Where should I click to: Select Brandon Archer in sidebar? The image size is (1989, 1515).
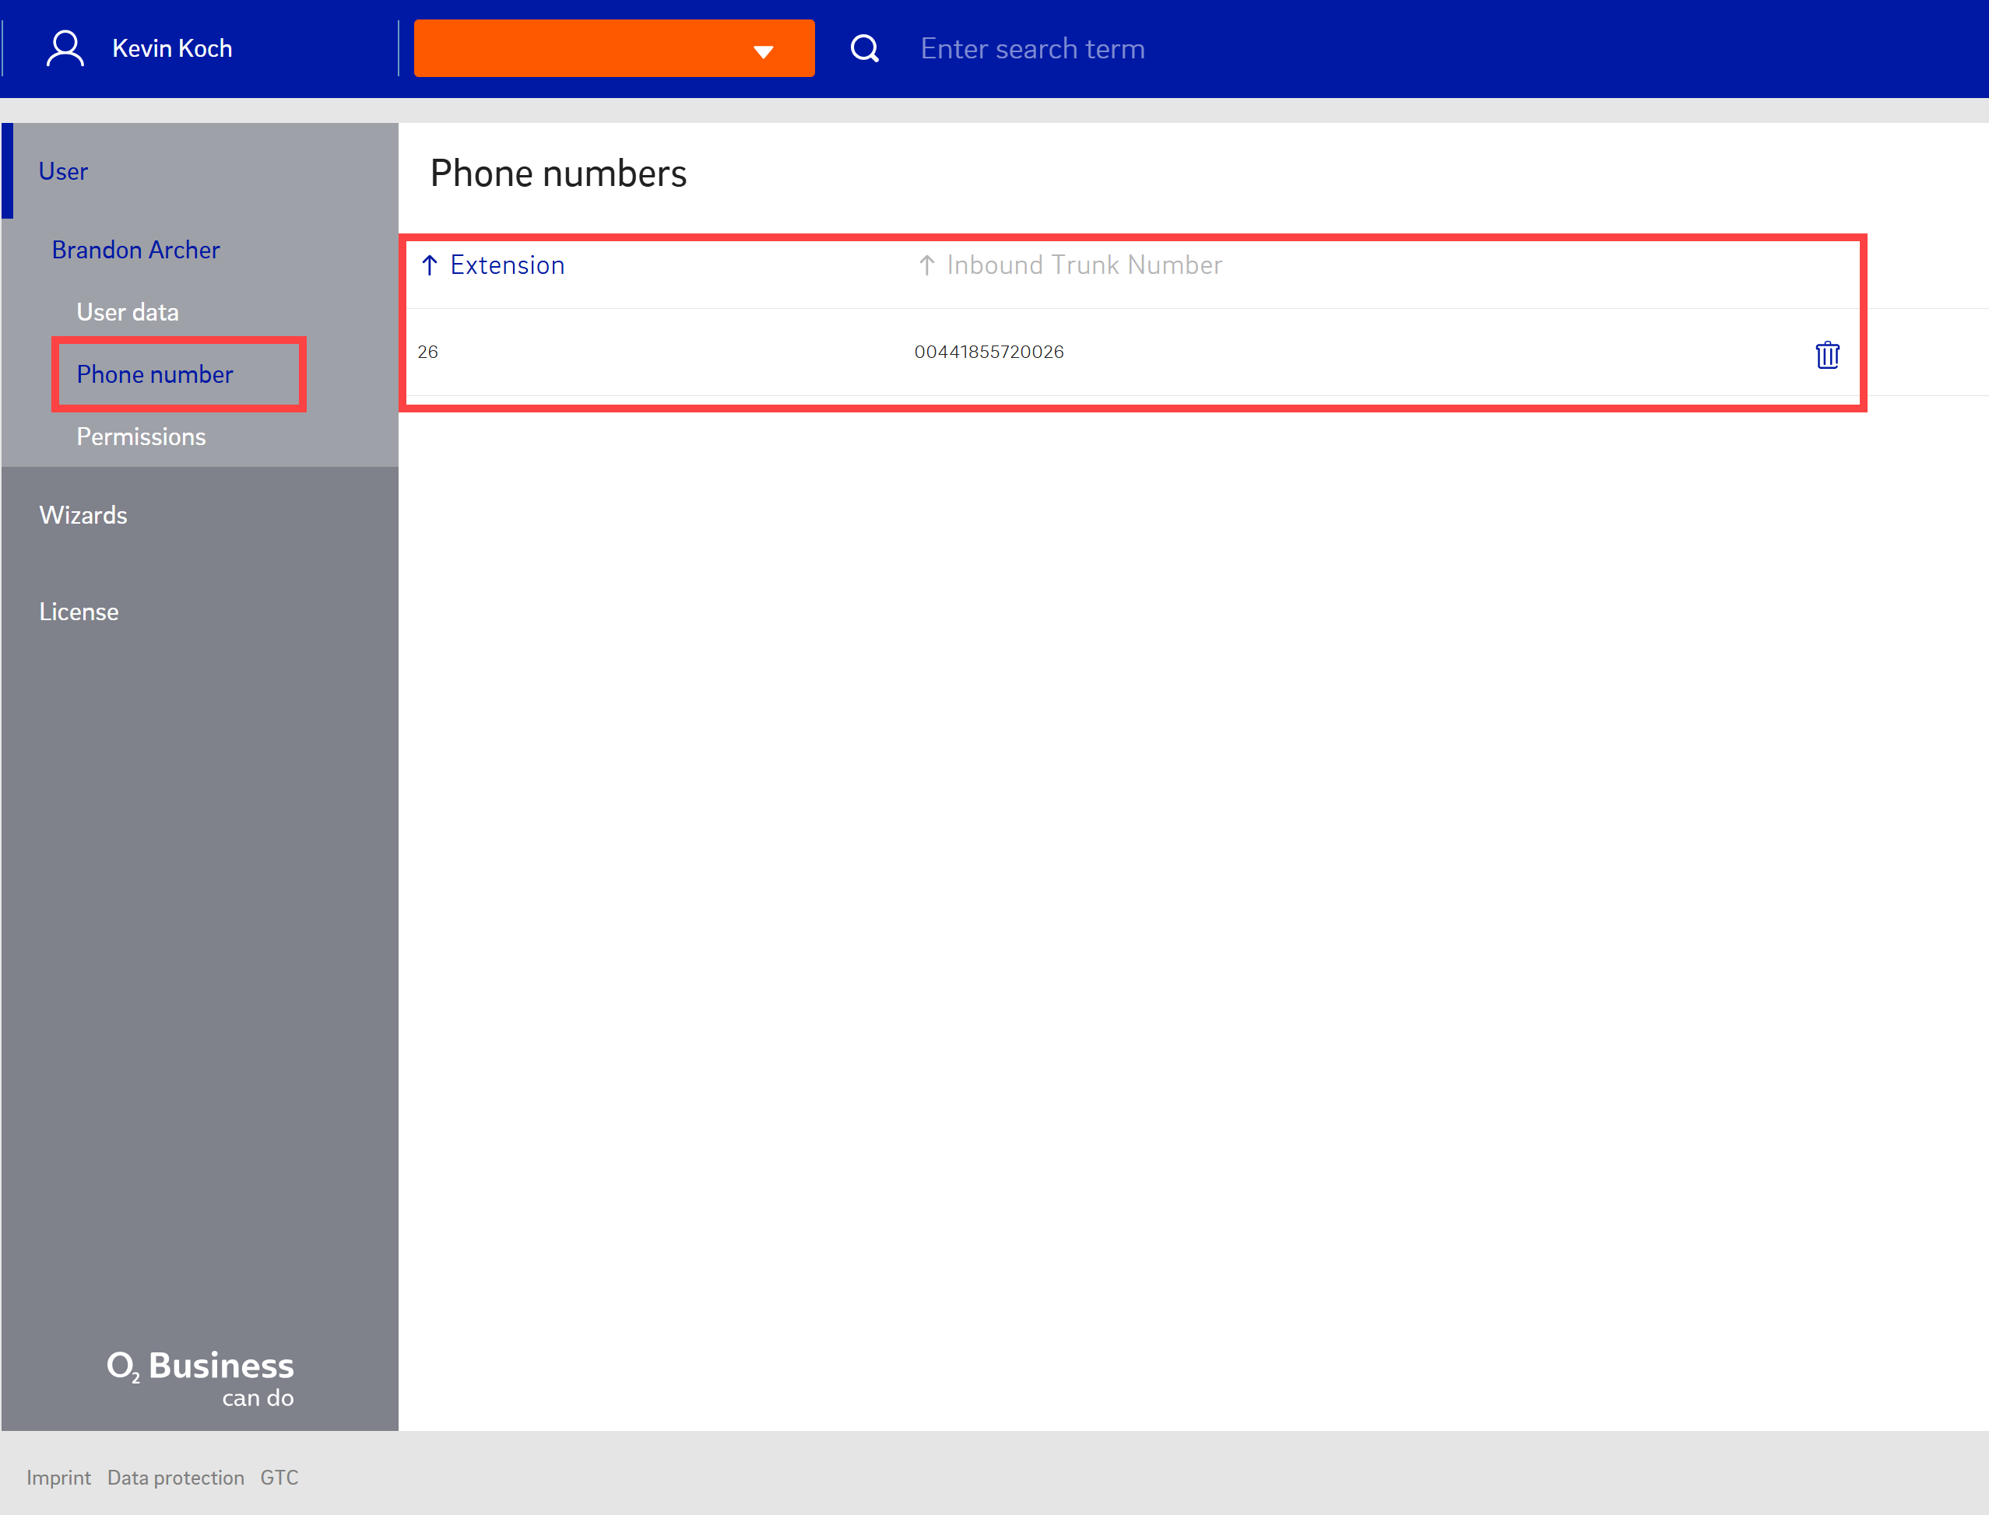[135, 250]
